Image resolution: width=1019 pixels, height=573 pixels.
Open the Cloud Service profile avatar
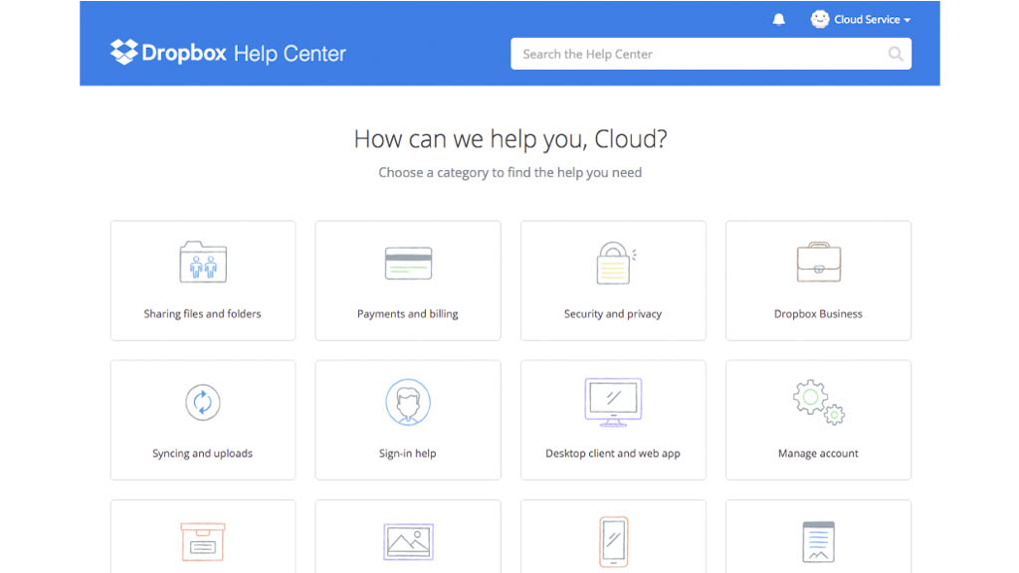click(820, 18)
